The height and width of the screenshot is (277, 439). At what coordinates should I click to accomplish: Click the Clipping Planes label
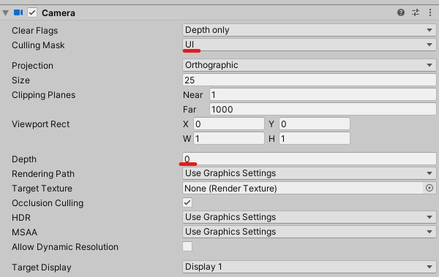pos(43,95)
